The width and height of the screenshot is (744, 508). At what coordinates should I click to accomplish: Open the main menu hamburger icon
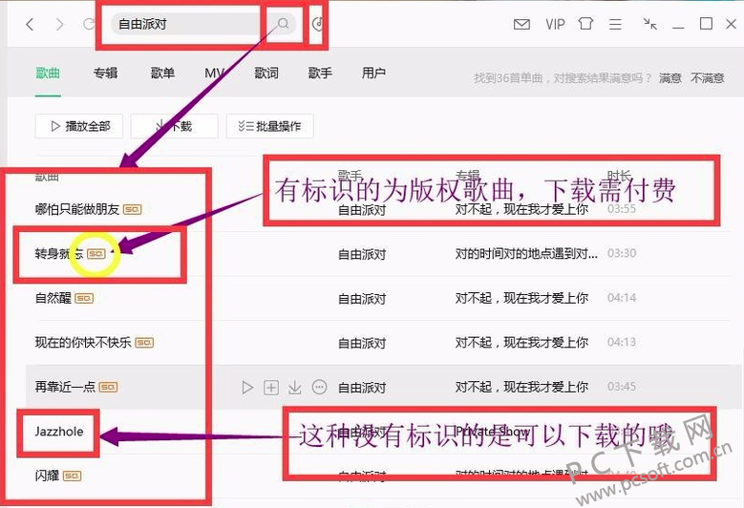tap(615, 24)
